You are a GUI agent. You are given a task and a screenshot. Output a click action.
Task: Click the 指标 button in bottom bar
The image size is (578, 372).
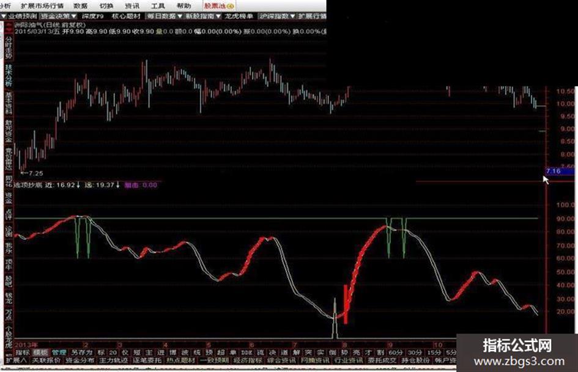[x=23, y=352]
